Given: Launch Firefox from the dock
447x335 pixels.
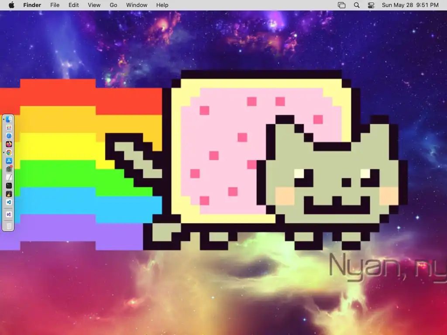Looking at the screenshot, I should (9, 144).
